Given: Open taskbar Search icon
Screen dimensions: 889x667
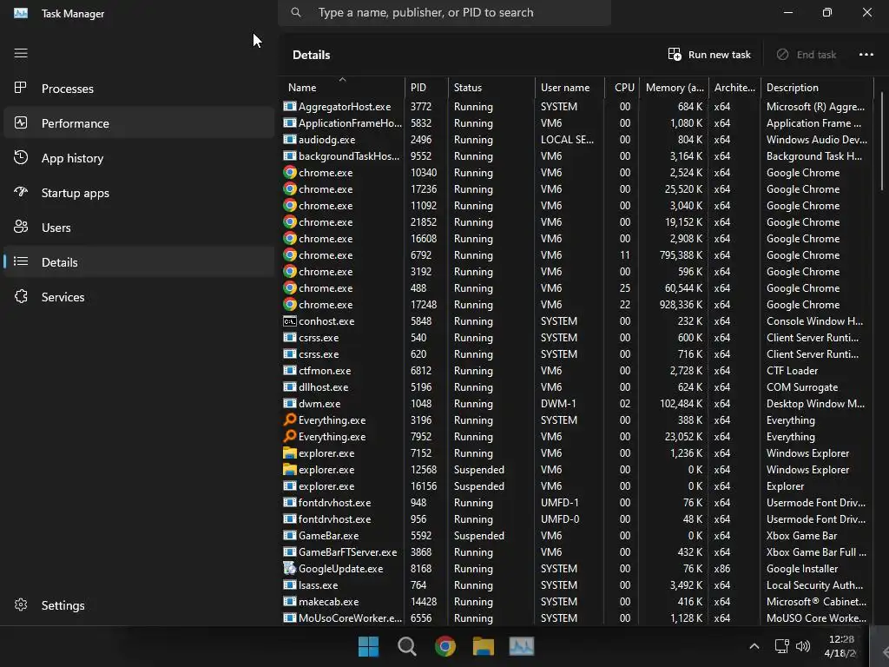Looking at the screenshot, I should pos(406,646).
